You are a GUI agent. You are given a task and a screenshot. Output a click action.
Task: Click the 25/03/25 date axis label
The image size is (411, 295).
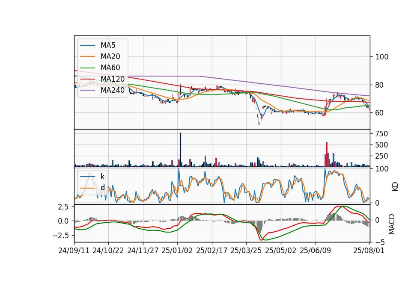click(x=246, y=251)
